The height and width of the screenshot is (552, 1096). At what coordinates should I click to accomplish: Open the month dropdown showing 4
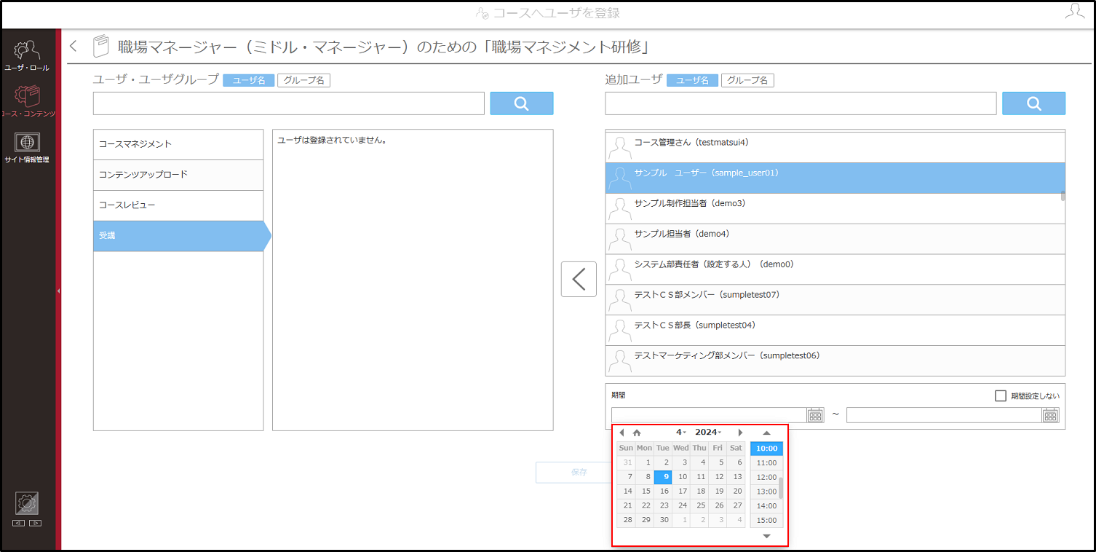click(x=681, y=433)
